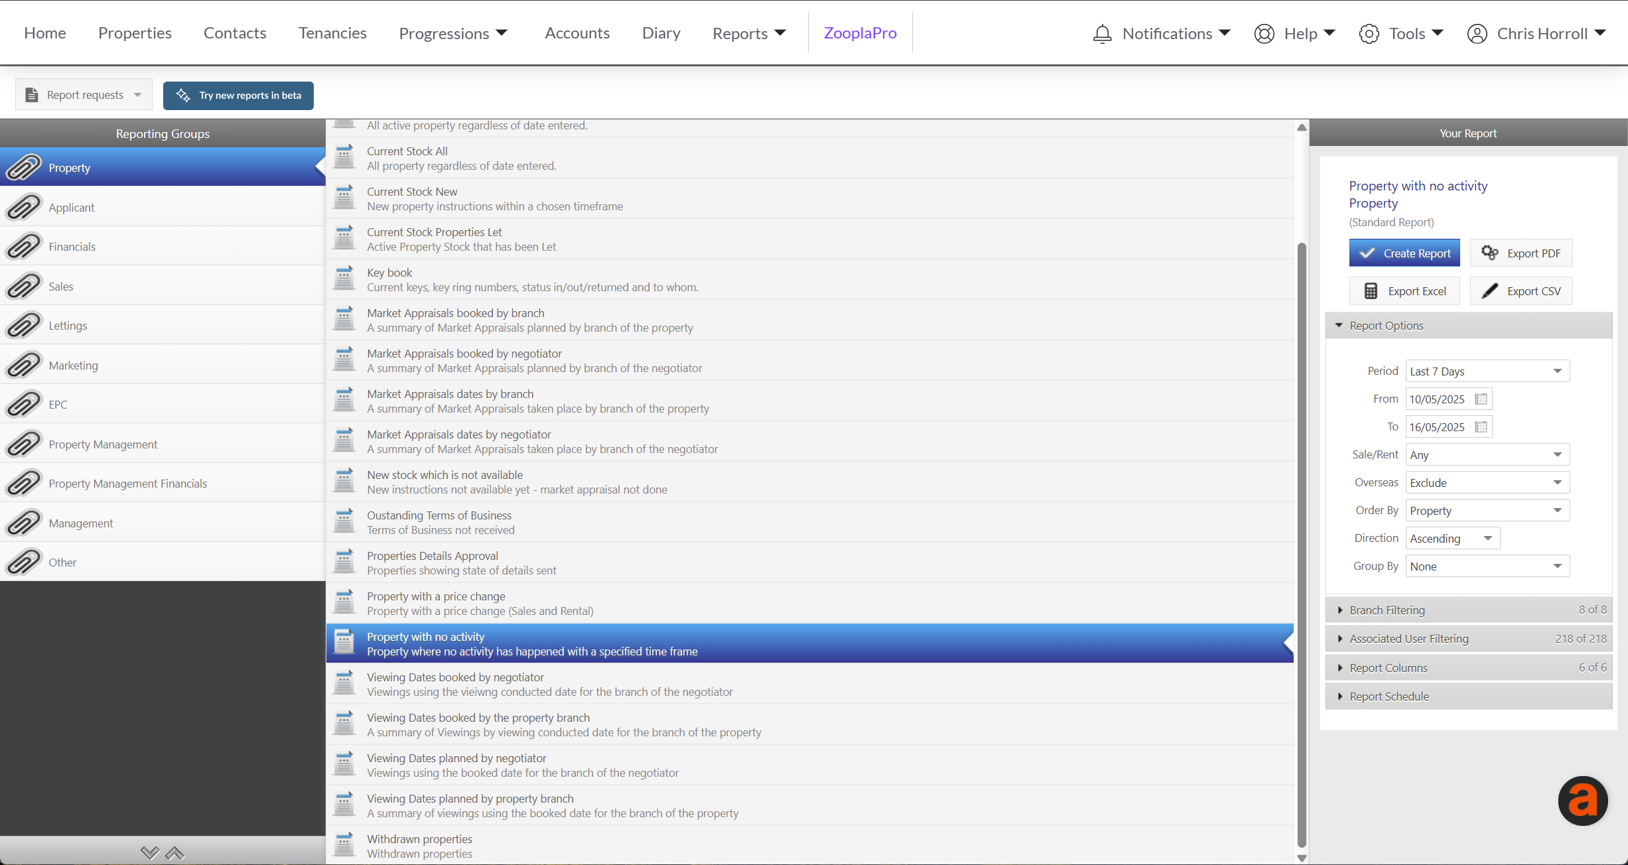
Task: Select the Property Management reporting group
Action: pyautogui.click(x=163, y=444)
